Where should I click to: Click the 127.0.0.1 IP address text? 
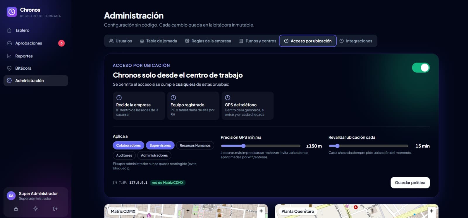138,183
